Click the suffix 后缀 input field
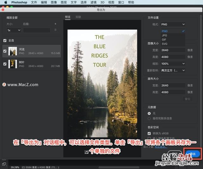 click(x=37, y=30)
